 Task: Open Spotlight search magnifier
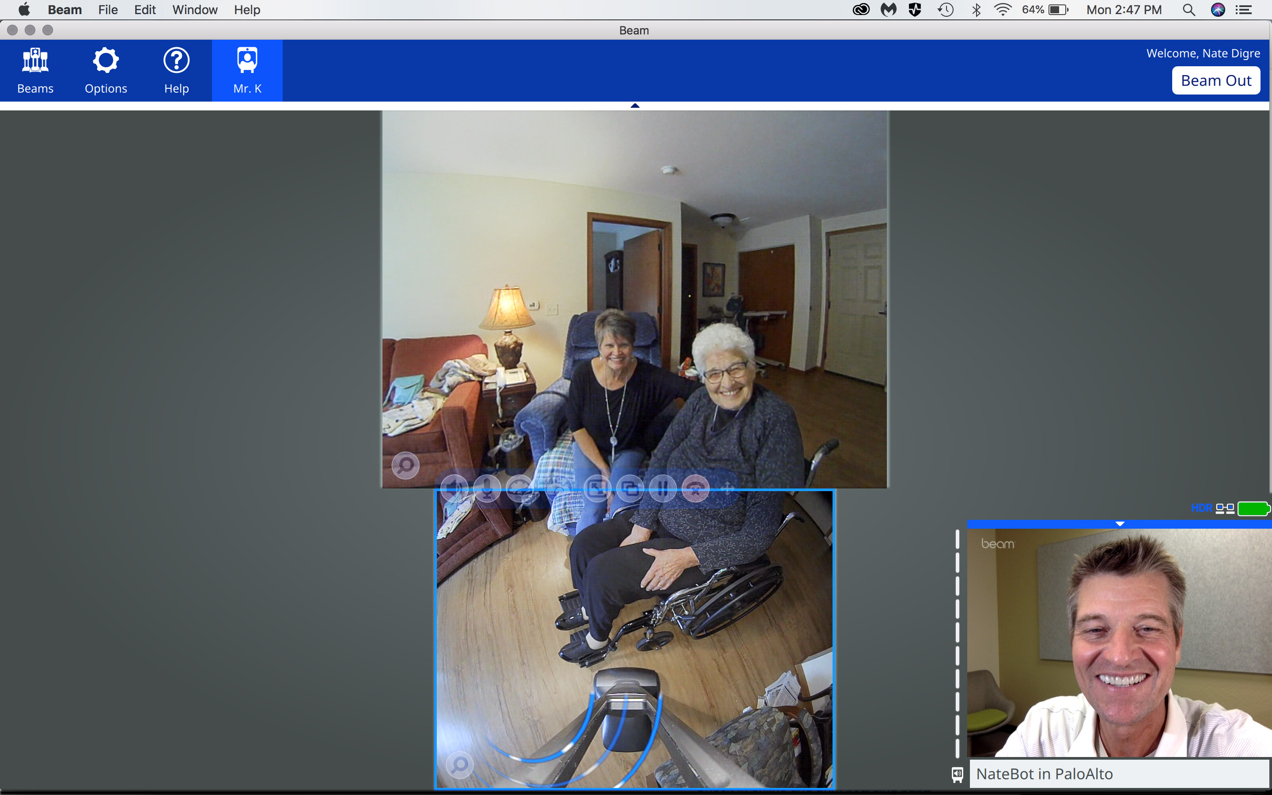(1189, 9)
